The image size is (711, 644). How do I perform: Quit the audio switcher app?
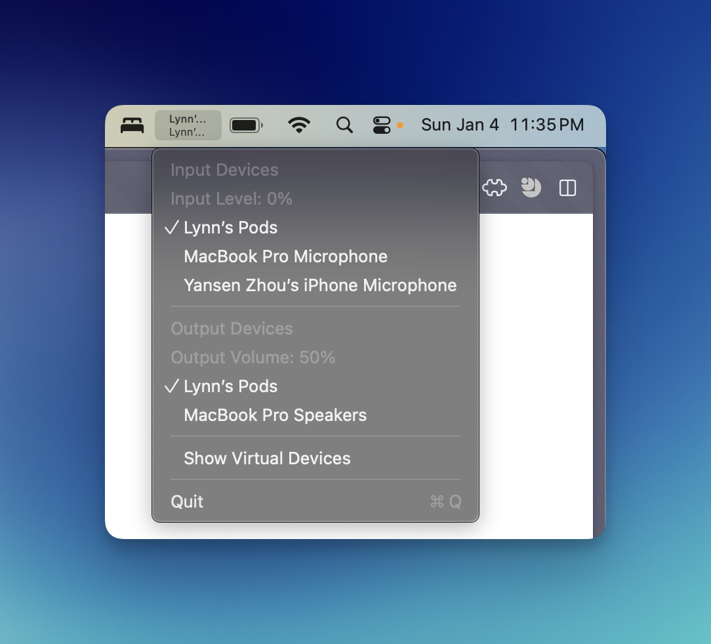[187, 502]
